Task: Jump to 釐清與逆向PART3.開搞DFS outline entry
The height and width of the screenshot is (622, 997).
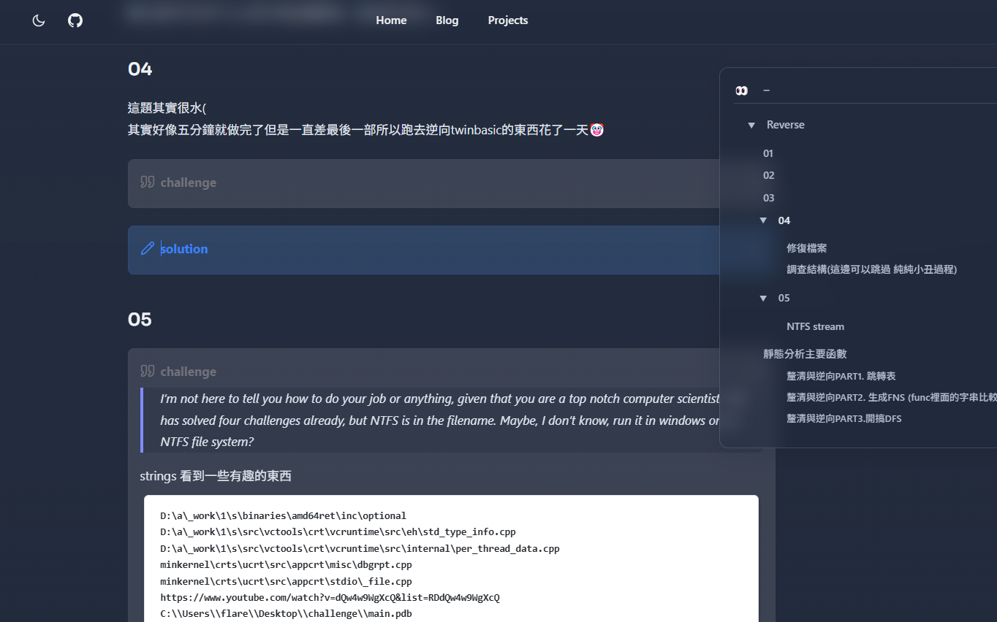Action: [x=844, y=418]
